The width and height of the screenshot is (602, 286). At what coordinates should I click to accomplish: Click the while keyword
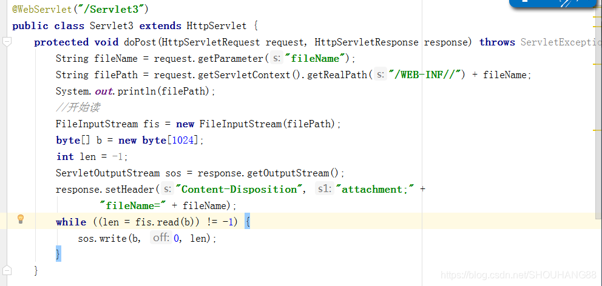(x=71, y=222)
